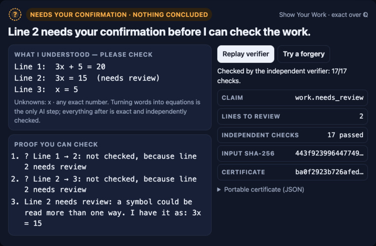Click the Replay verifier button
The image size is (376, 246).
click(245, 54)
